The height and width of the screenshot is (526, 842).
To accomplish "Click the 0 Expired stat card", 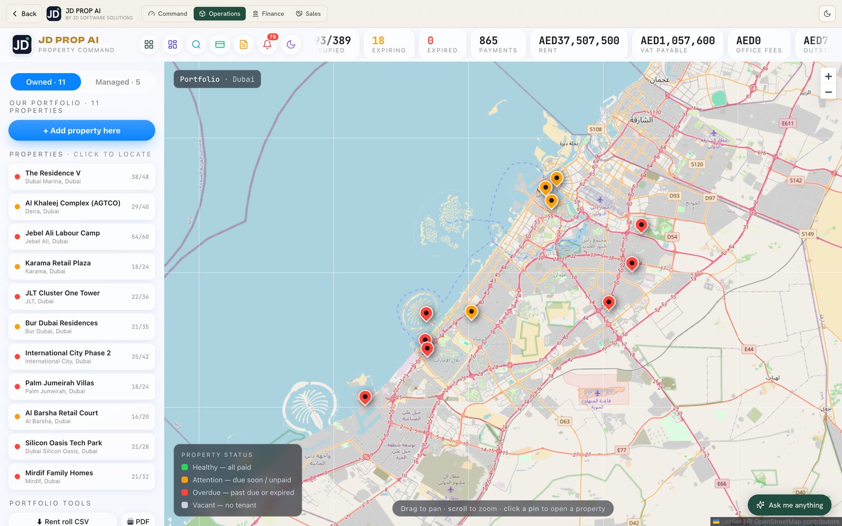I will 442,44.
